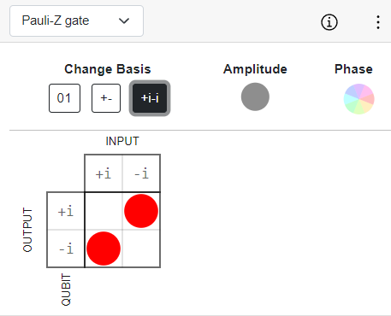Click the dropdown chevron arrow

point(124,20)
